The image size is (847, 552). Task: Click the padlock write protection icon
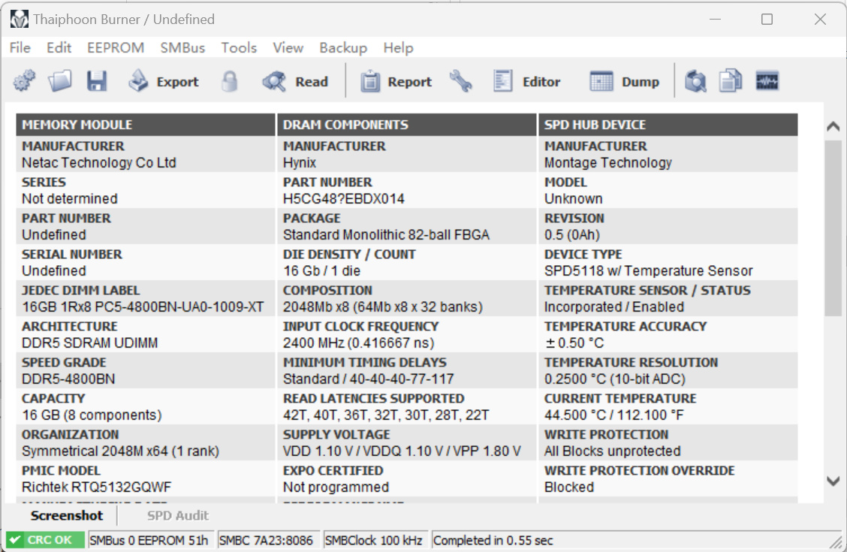pos(230,82)
